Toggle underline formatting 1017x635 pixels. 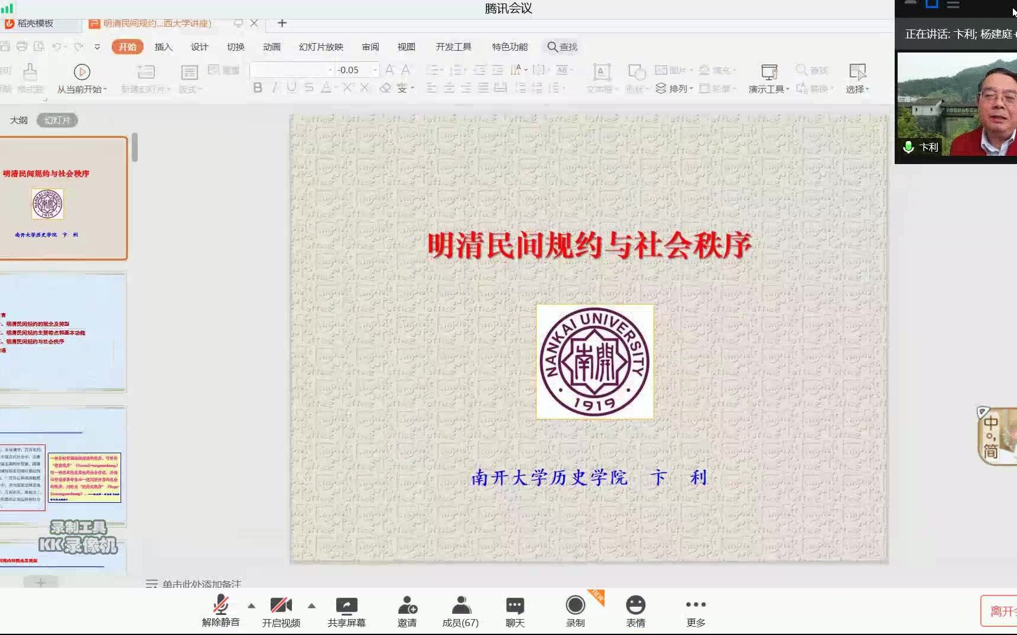[291, 88]
